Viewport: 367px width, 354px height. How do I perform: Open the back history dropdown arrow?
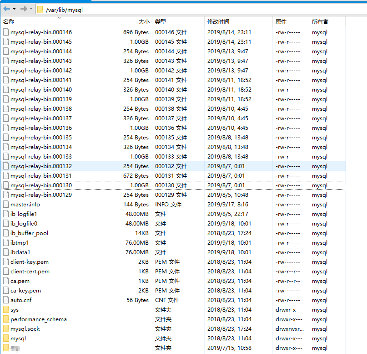pos(14,9)
